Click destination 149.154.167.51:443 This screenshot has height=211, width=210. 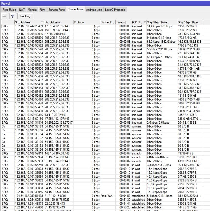(57, 153)
